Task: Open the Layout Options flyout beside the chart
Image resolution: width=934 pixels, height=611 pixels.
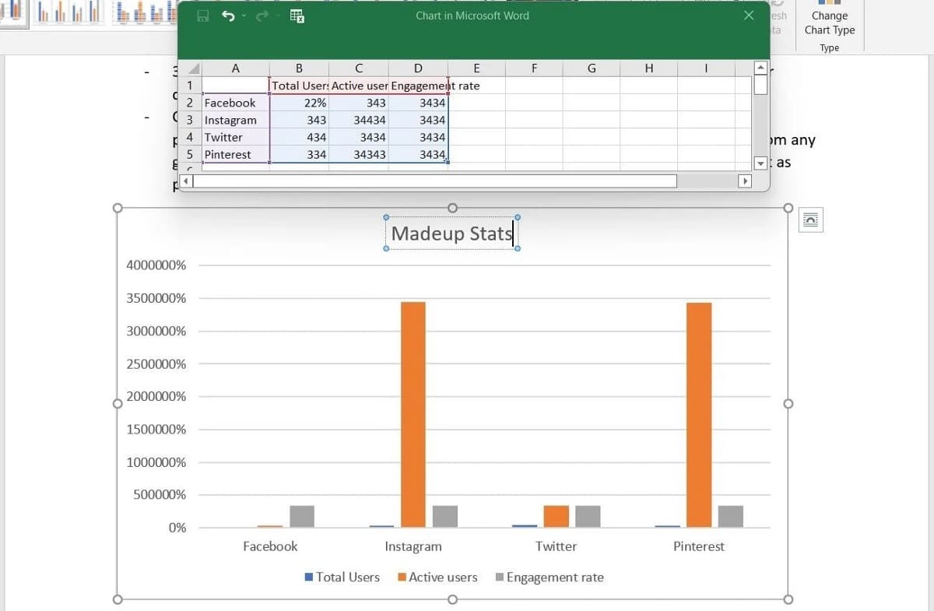Action: (810, 220)
